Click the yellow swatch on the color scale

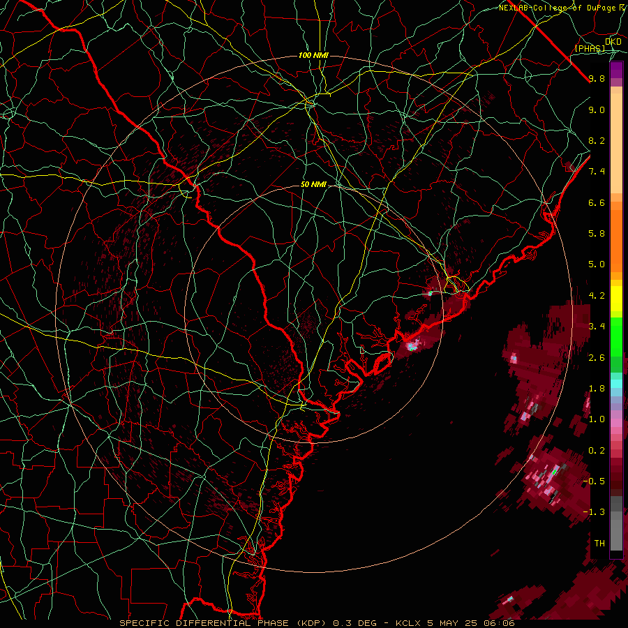(616, 299)
